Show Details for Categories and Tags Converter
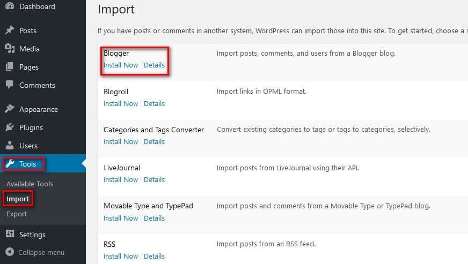Screen dimensions: 468x264 tap(154, 142)
